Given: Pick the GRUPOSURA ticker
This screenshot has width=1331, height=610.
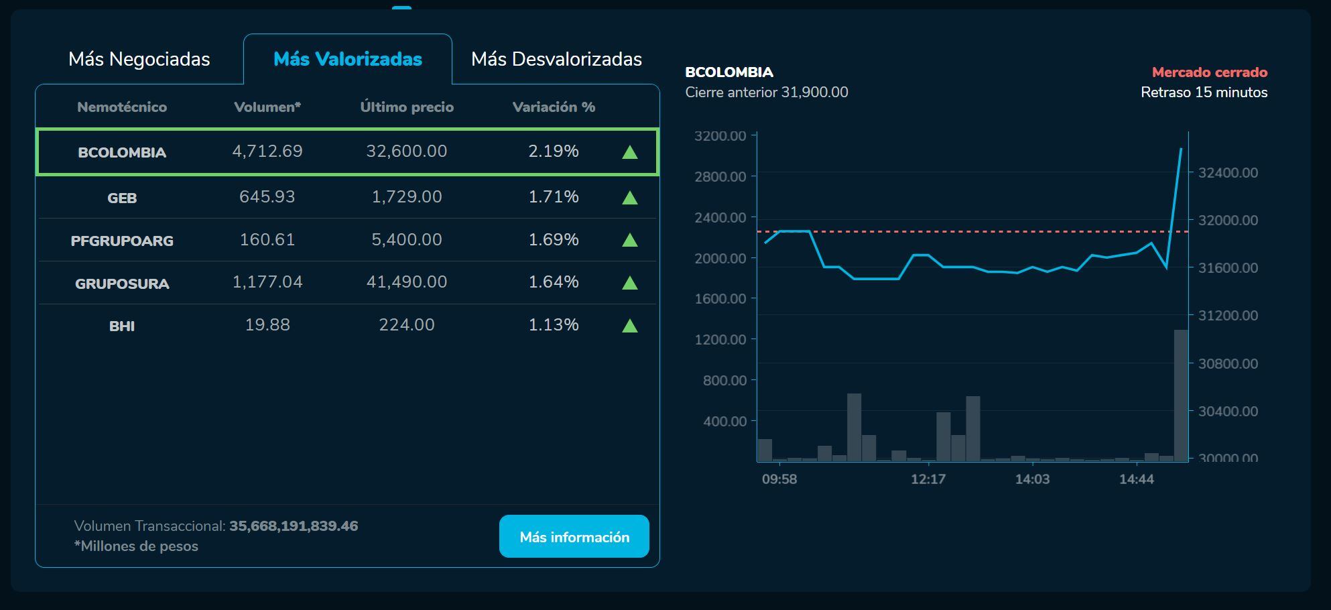Looking at the screenshot, I should (x=122, y=284).
